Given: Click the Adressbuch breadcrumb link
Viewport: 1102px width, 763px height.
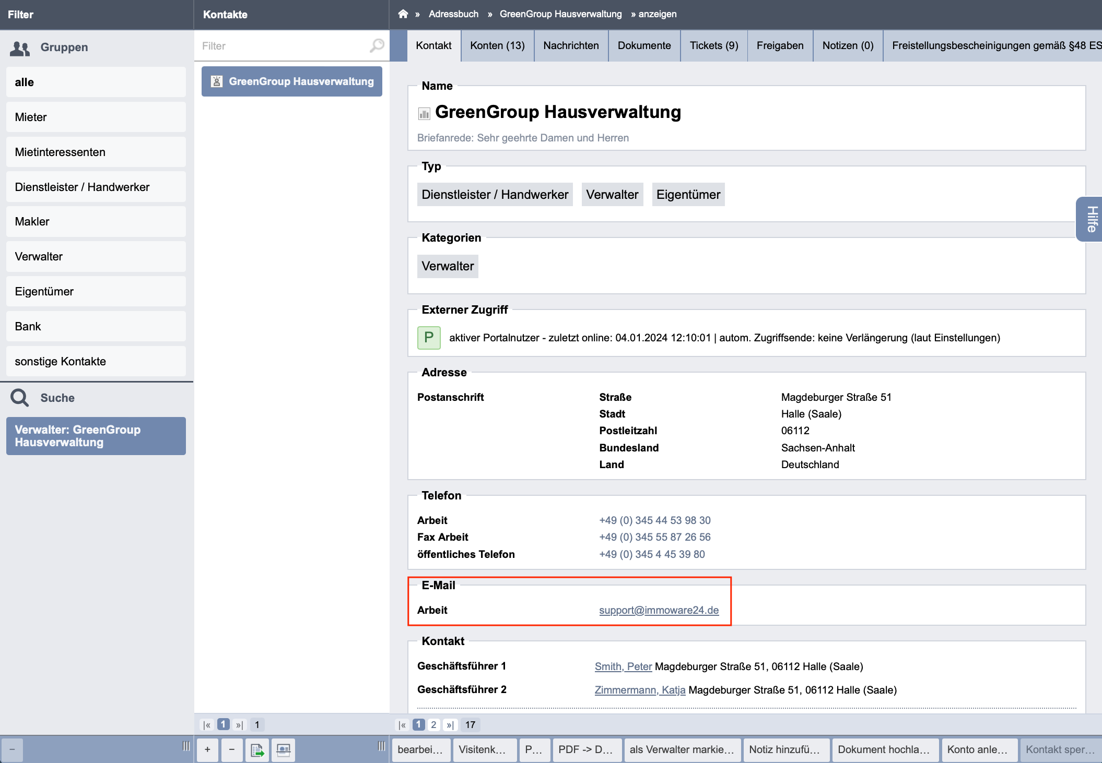Looking at the screenshot, I should point(453,14).
